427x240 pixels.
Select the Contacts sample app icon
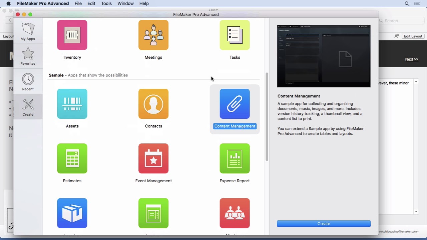pyautogui.click(x=153, y=104)
